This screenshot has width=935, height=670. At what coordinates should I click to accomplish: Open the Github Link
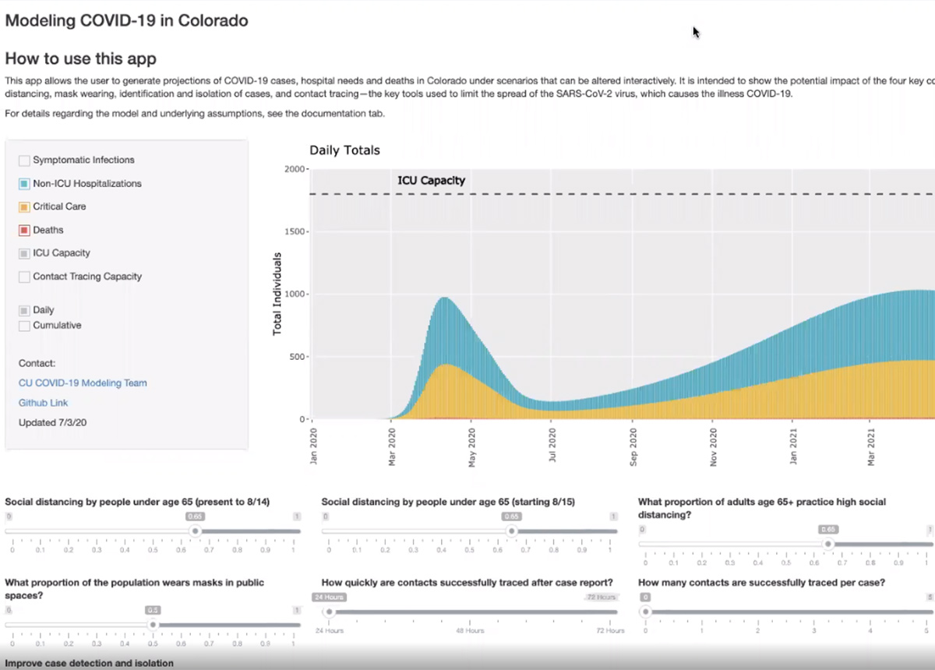43,403
